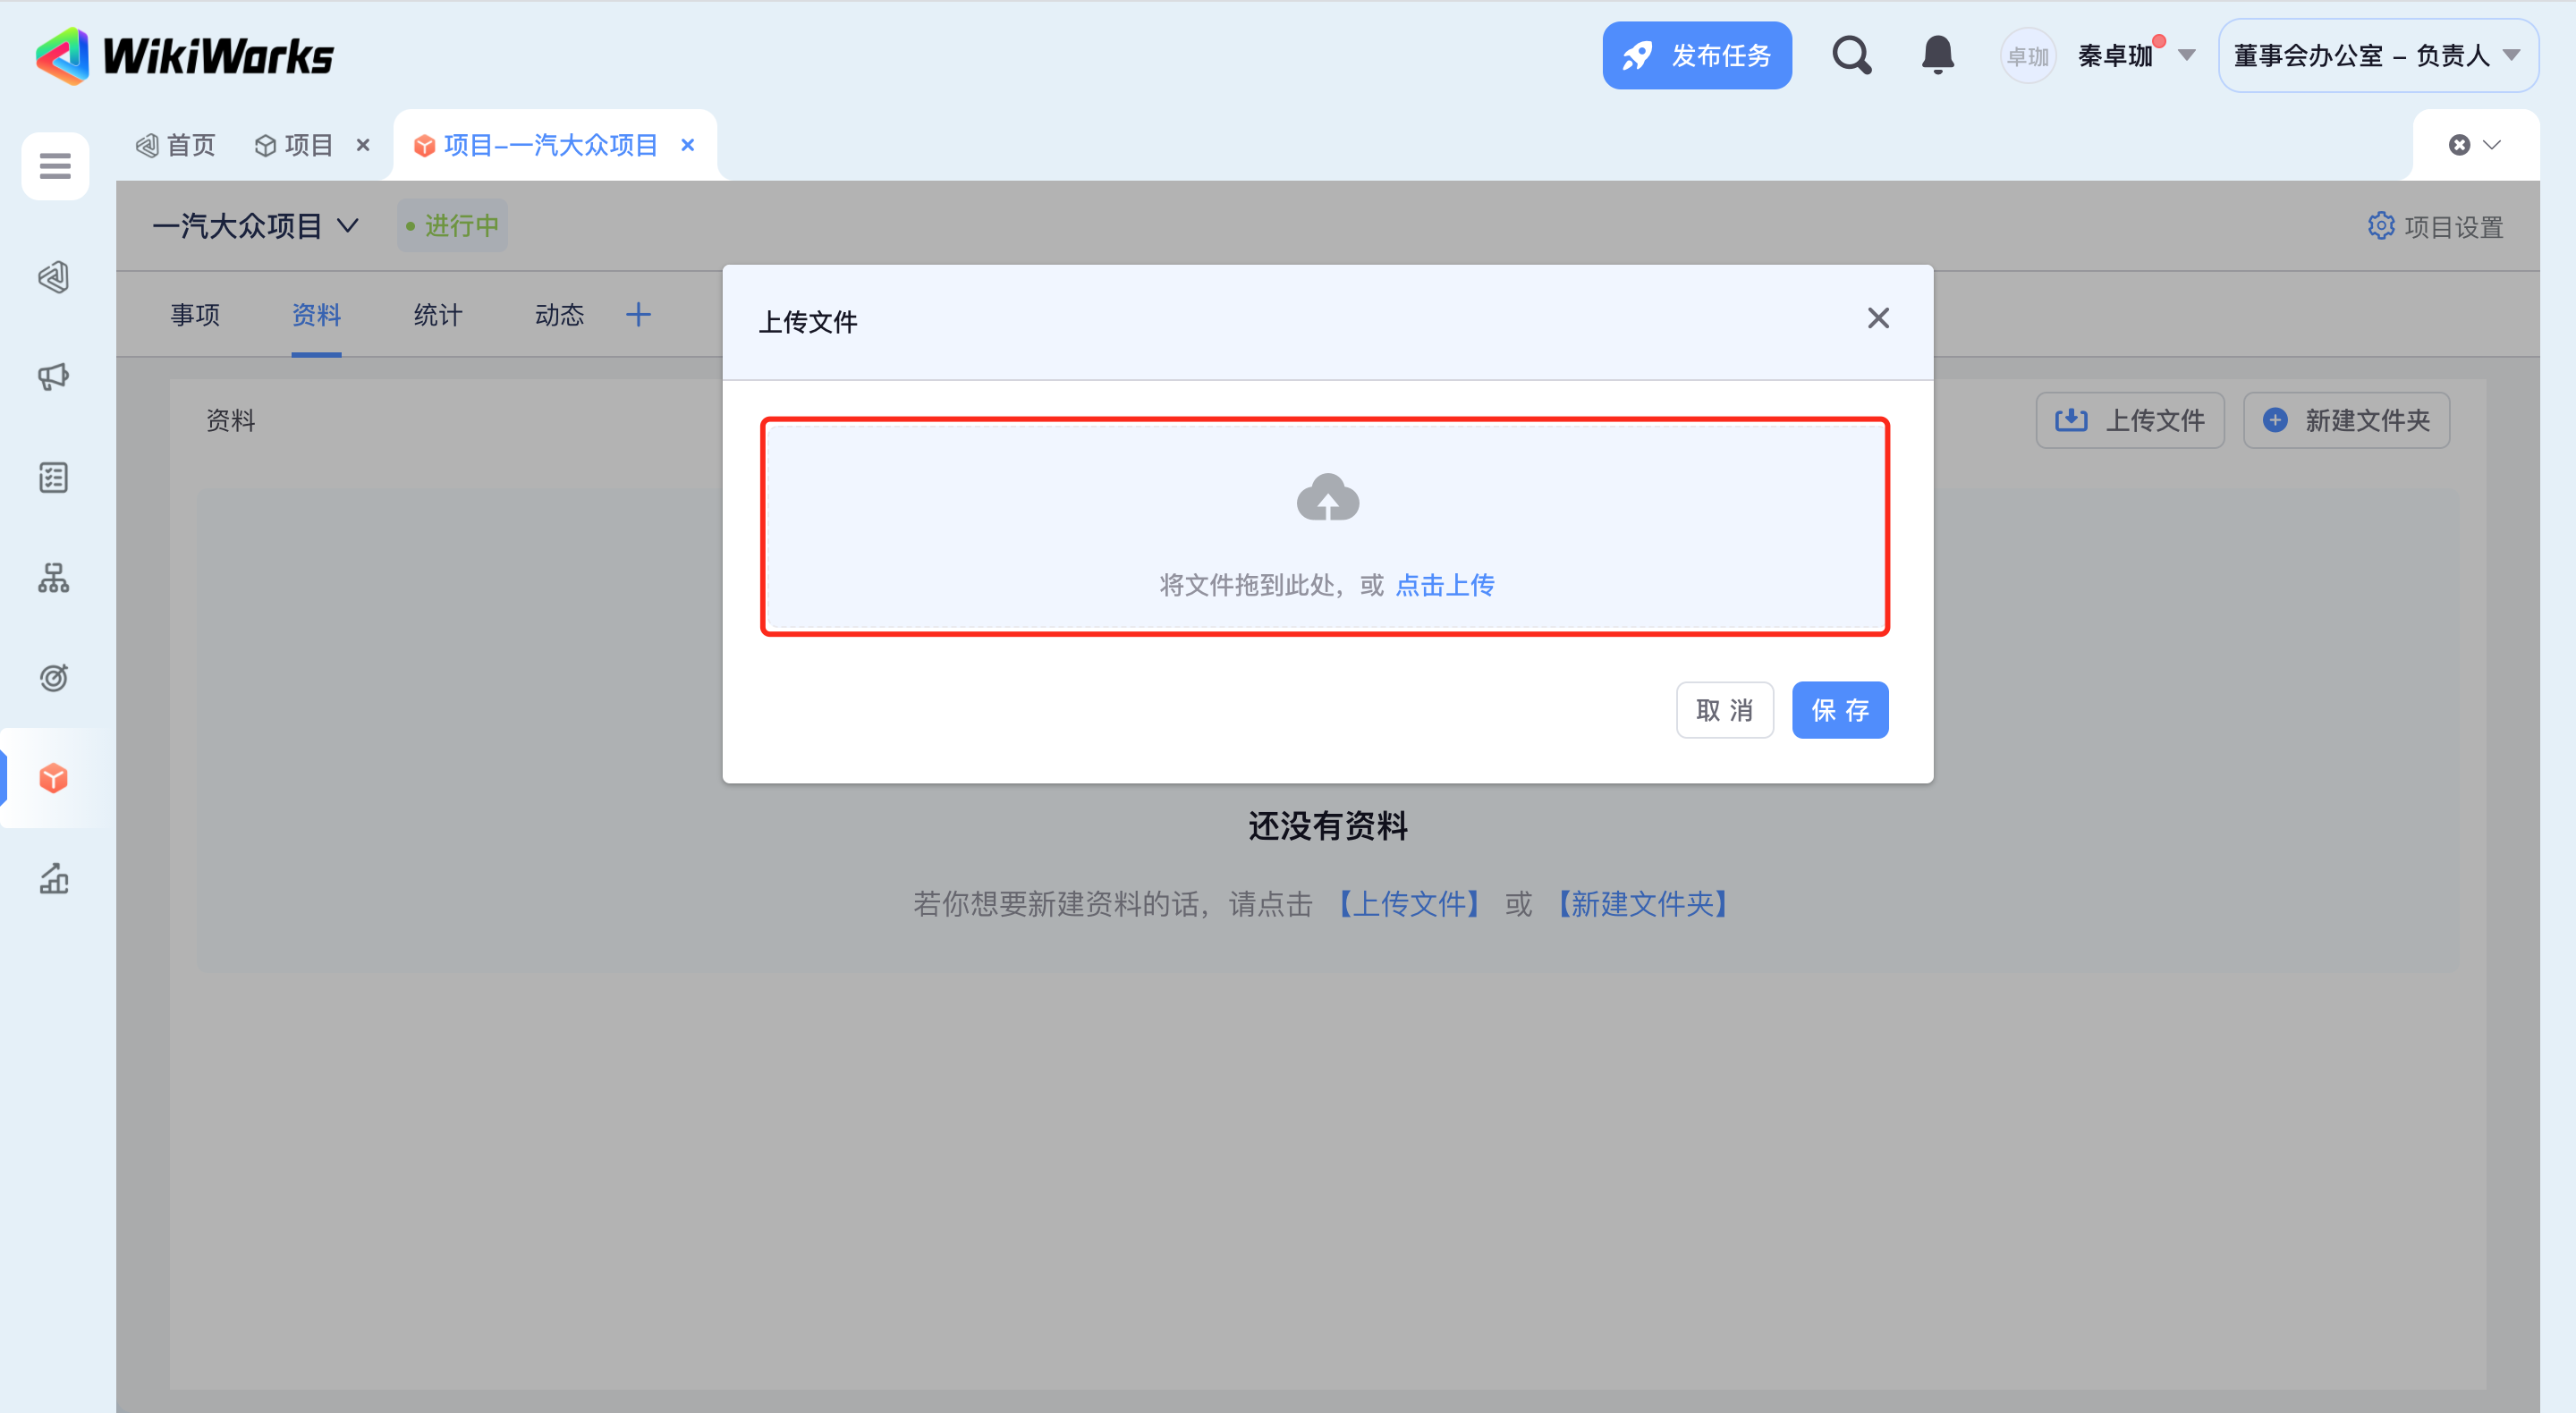Close the 上传文件 dialog
Viewport: 2576px width, 1413px height.
click(1877, 318)
